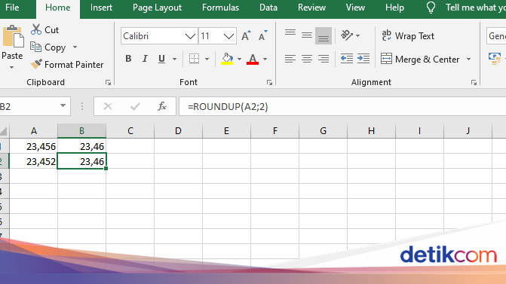Open Borders dropdown arrow

coord(207,59)
